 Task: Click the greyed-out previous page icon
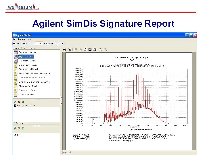pyautogui.click(x=76, y=49)
